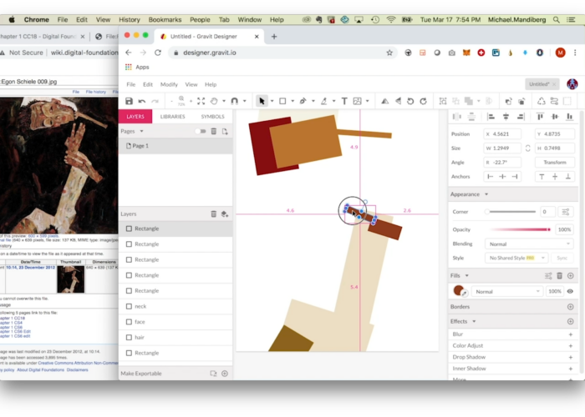
Task: Toggle the Pages master switch
Action: tap(201, 131)
